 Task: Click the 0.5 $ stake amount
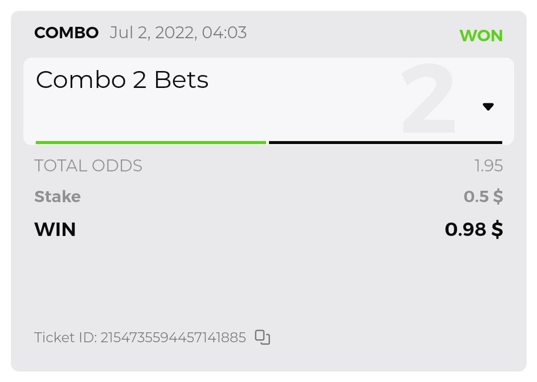(483, 197)
